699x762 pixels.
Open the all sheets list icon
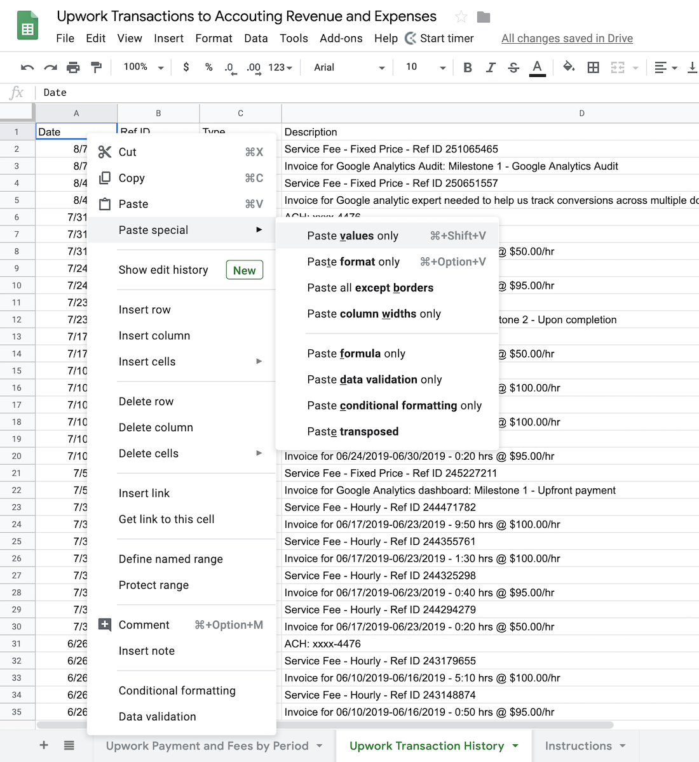[x=69, y=745]
